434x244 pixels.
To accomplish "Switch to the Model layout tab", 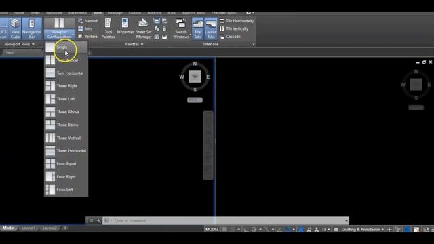I will point(9,228).
